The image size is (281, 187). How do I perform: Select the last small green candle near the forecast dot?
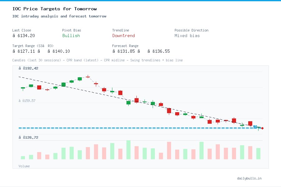pyautogui.click(x=259, y=127)
